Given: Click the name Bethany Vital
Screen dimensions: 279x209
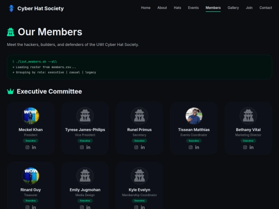Looking at the screenshot, I should click(x=248, y=130).
